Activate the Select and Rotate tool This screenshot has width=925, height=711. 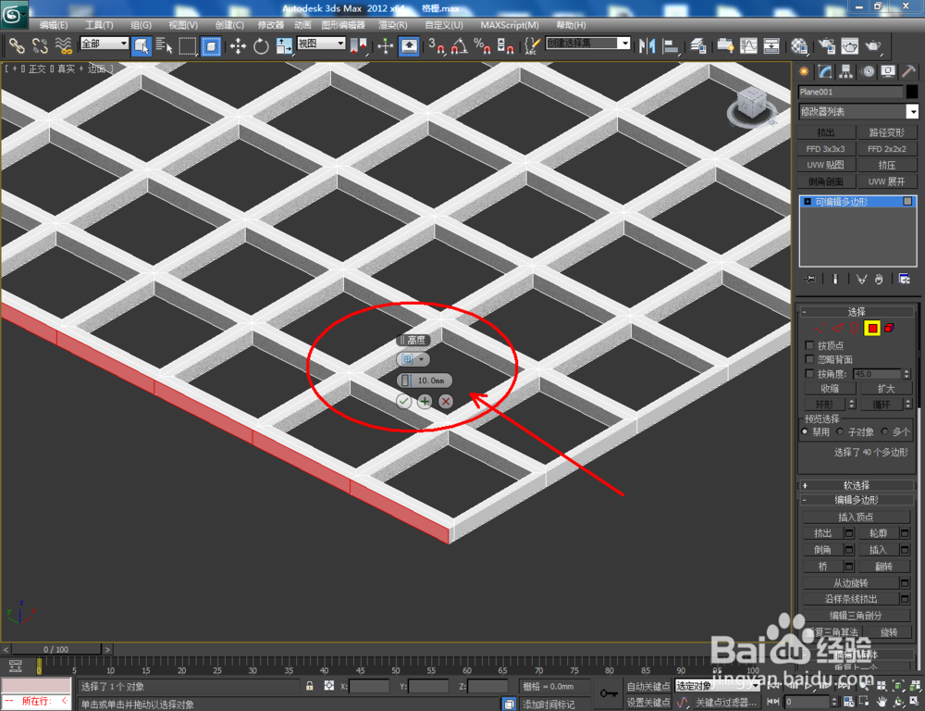coord(261,45)
